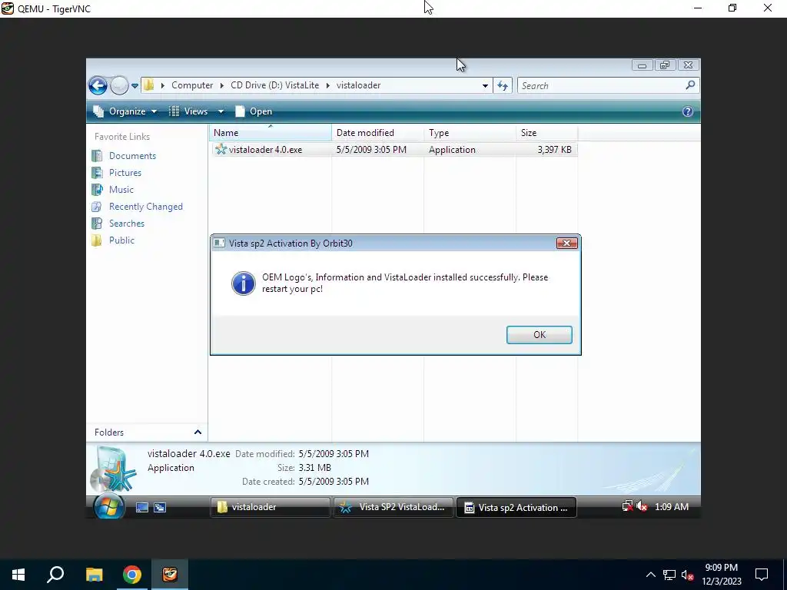Click Vista tray muted volume icon

pos(642,507)
